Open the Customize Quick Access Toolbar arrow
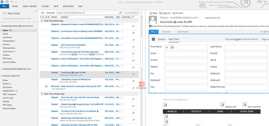This screenshot has width=269, height=126. tap(16, 2)
